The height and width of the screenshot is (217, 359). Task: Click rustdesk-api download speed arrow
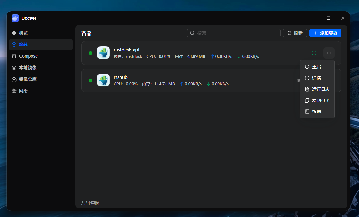pos(239,56)
